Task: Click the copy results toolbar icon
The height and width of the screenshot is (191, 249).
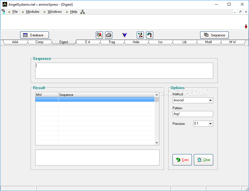Action: (99, 35)
